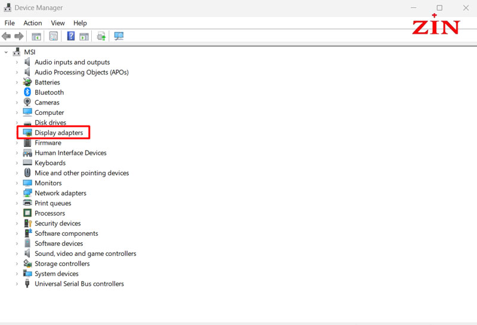
Task: Click the Monitors category icon
Action: 27,183
